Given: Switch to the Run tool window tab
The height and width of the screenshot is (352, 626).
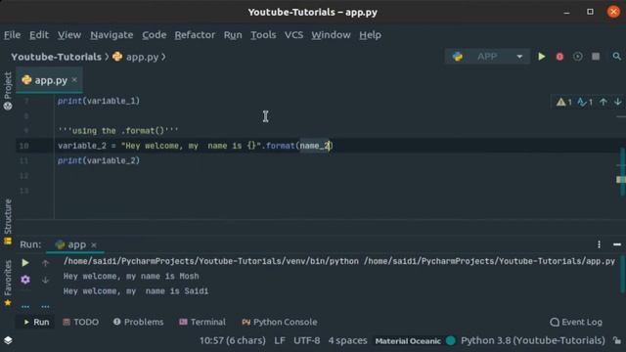Looking at the screenshot, I should point(36,322).
